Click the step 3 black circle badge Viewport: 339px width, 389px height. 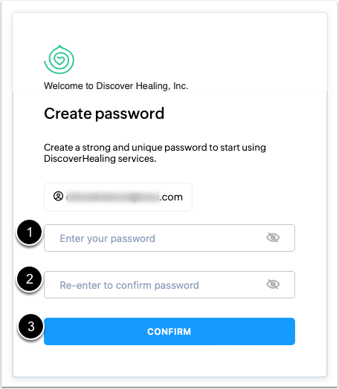[30, 327]
